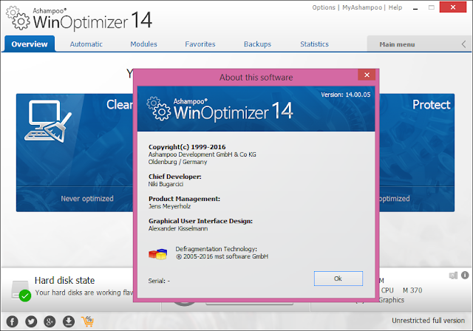Image resolution: width=473 pixels, height=331 pixels.
Task: Open the Options link in title bar
Action: pyautogui.click(x=324, y=7)
